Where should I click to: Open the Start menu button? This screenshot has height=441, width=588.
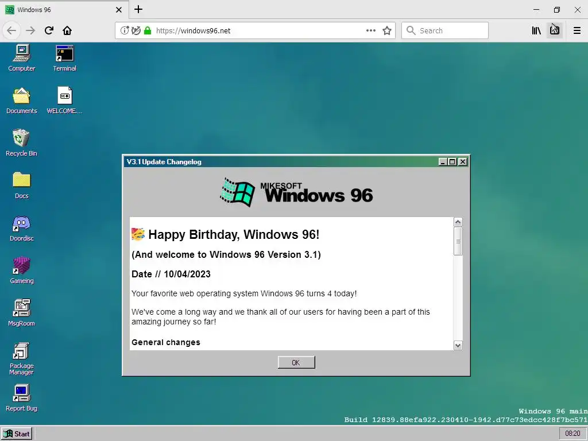17,434
